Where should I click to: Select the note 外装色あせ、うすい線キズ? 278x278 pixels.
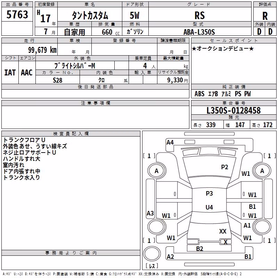(35, 146)
